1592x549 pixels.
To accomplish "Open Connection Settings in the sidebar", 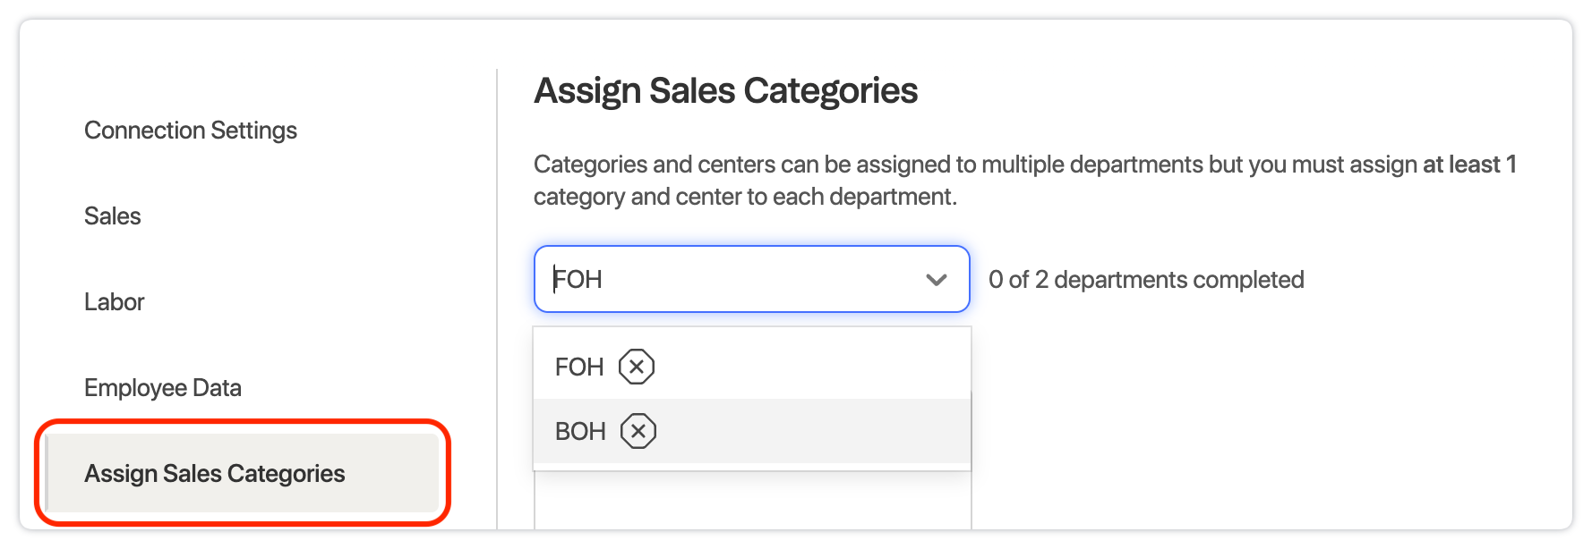I will click(191, 131).
